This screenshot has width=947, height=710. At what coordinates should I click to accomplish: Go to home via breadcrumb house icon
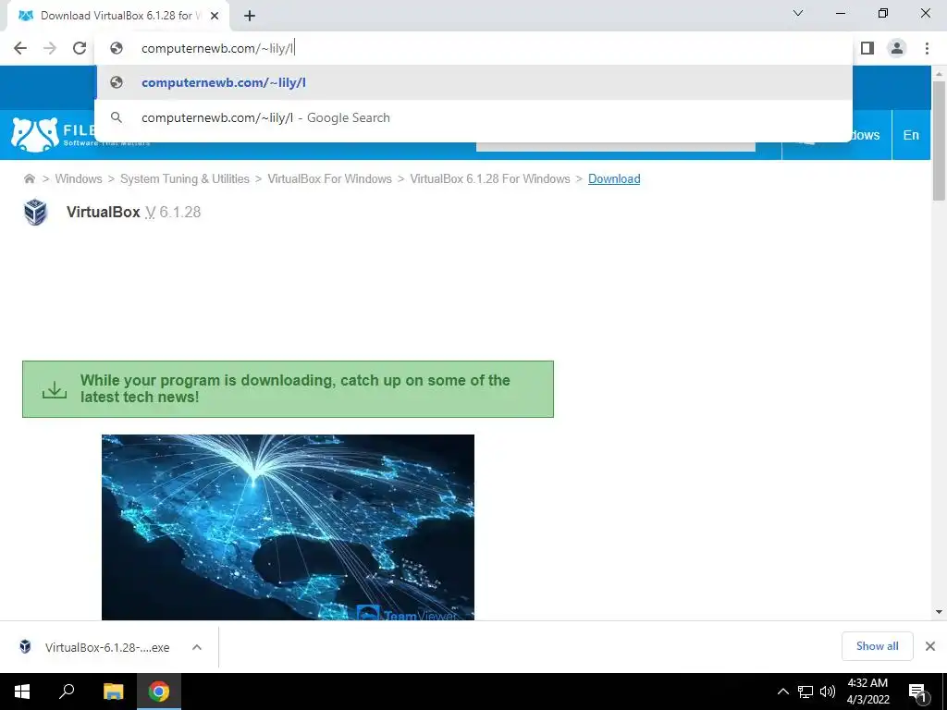(29, 178)
